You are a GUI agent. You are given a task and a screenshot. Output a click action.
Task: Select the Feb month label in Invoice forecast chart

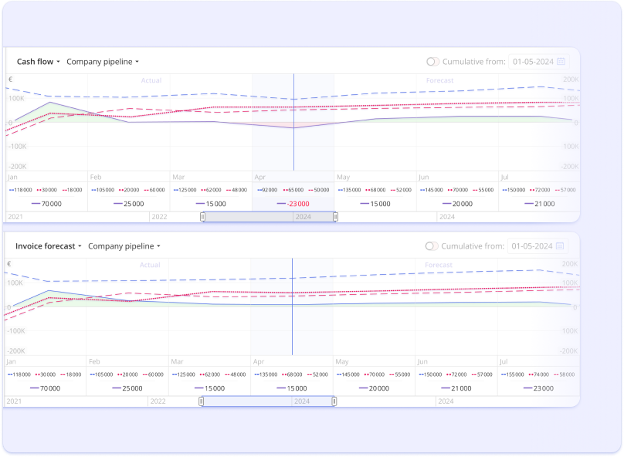pyautogui.click(x=94, y=361)
